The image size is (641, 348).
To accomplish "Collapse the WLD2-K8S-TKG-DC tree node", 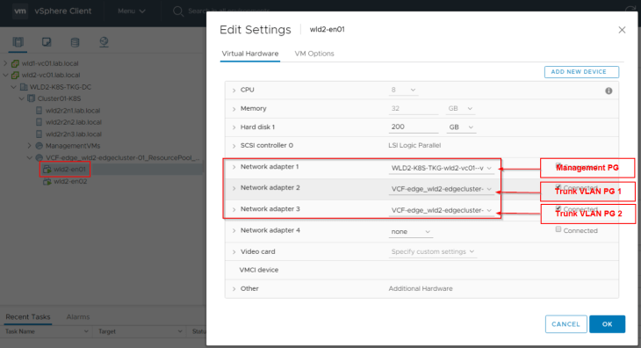I will (x=13, y=87).
